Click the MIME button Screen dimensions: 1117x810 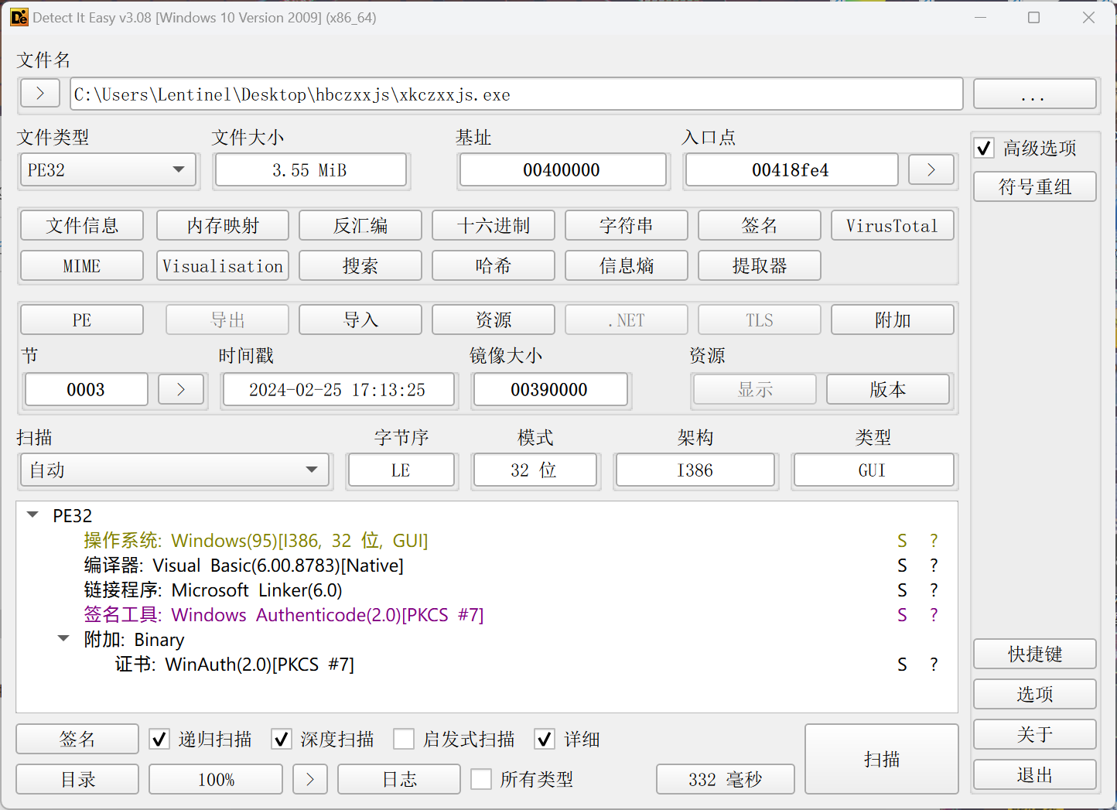82,265
